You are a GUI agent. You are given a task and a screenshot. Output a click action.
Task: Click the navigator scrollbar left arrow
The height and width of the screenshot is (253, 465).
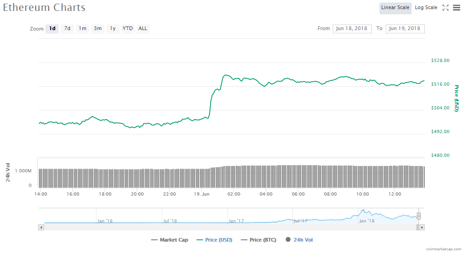pyautogui.click(x=42, y=227)
